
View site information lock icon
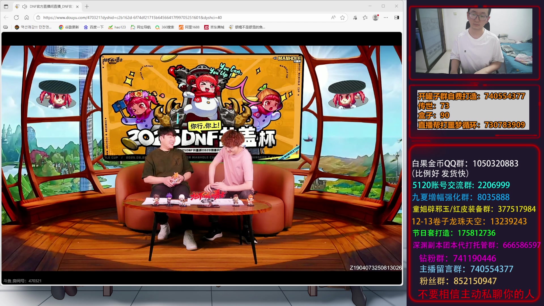click(38, 18)
